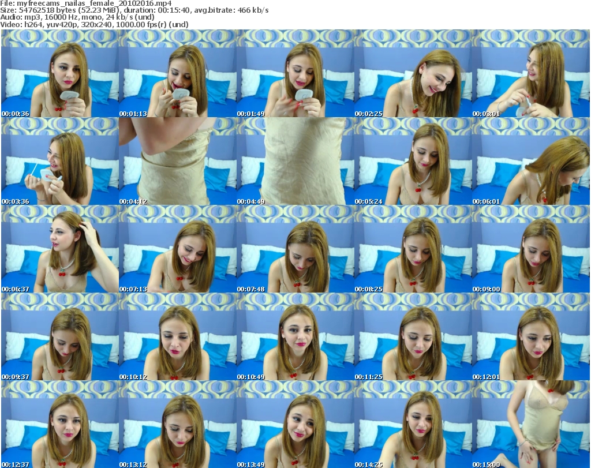Click the "Audio: mp3, 16000 Hz" header line

click(x=77, y=17)
